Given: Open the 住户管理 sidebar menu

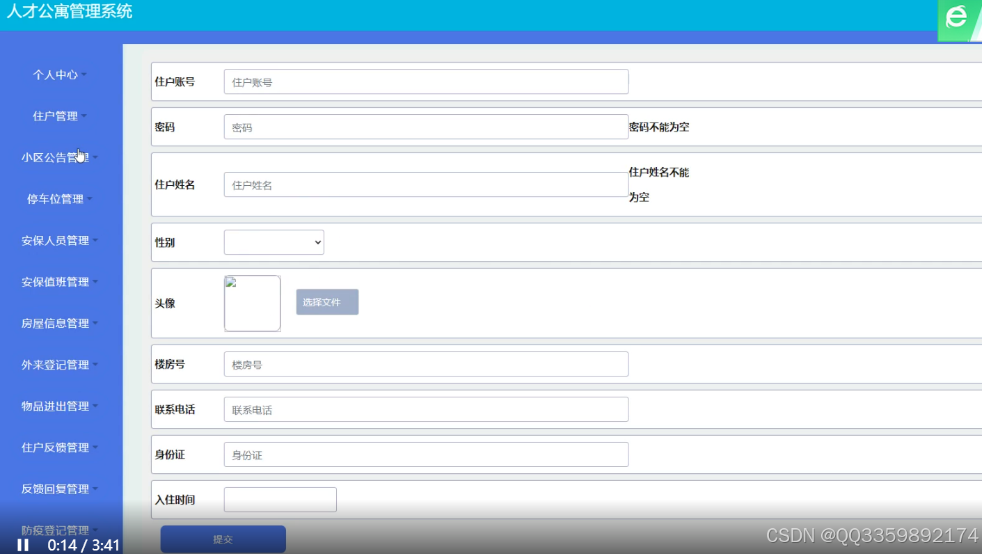Looking at the screenshot, I should pos(60,116).
